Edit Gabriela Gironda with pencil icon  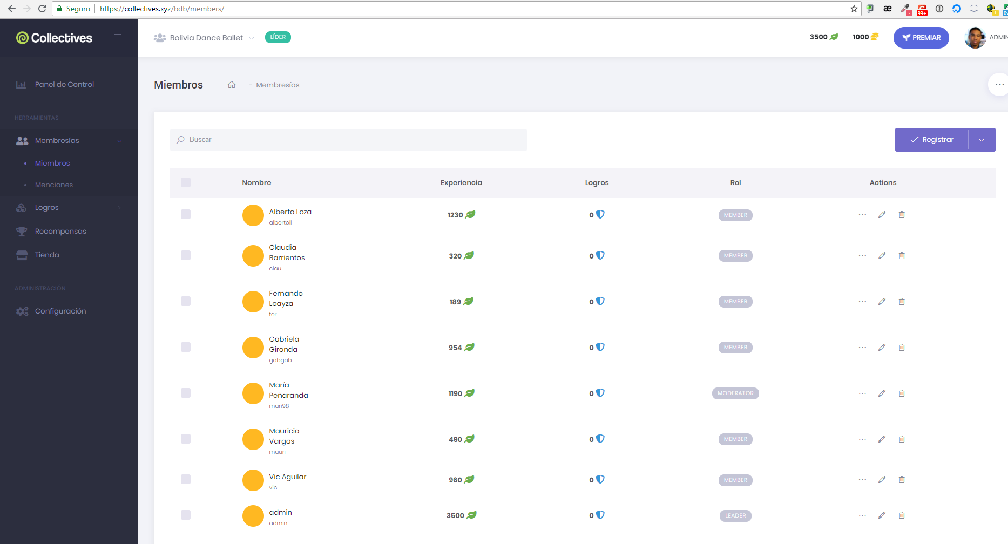click(x=882, y=348)
